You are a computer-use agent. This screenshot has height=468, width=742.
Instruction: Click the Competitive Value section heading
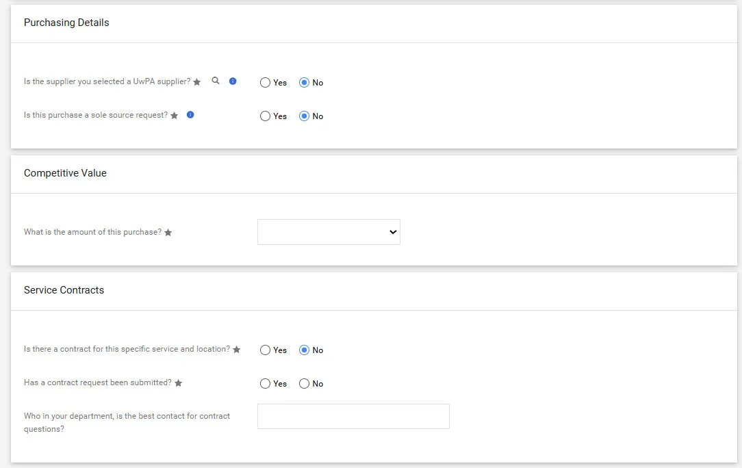pyautogui.click(x=65, y=172)
